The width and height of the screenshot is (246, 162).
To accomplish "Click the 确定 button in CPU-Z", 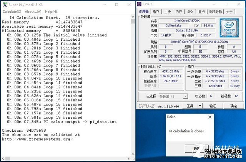I will click(233, 106).
